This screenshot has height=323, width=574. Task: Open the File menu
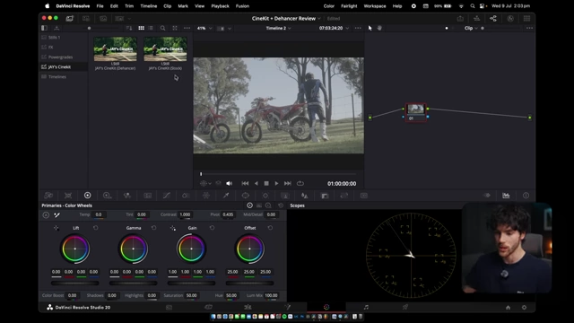[x=100, y=6]
